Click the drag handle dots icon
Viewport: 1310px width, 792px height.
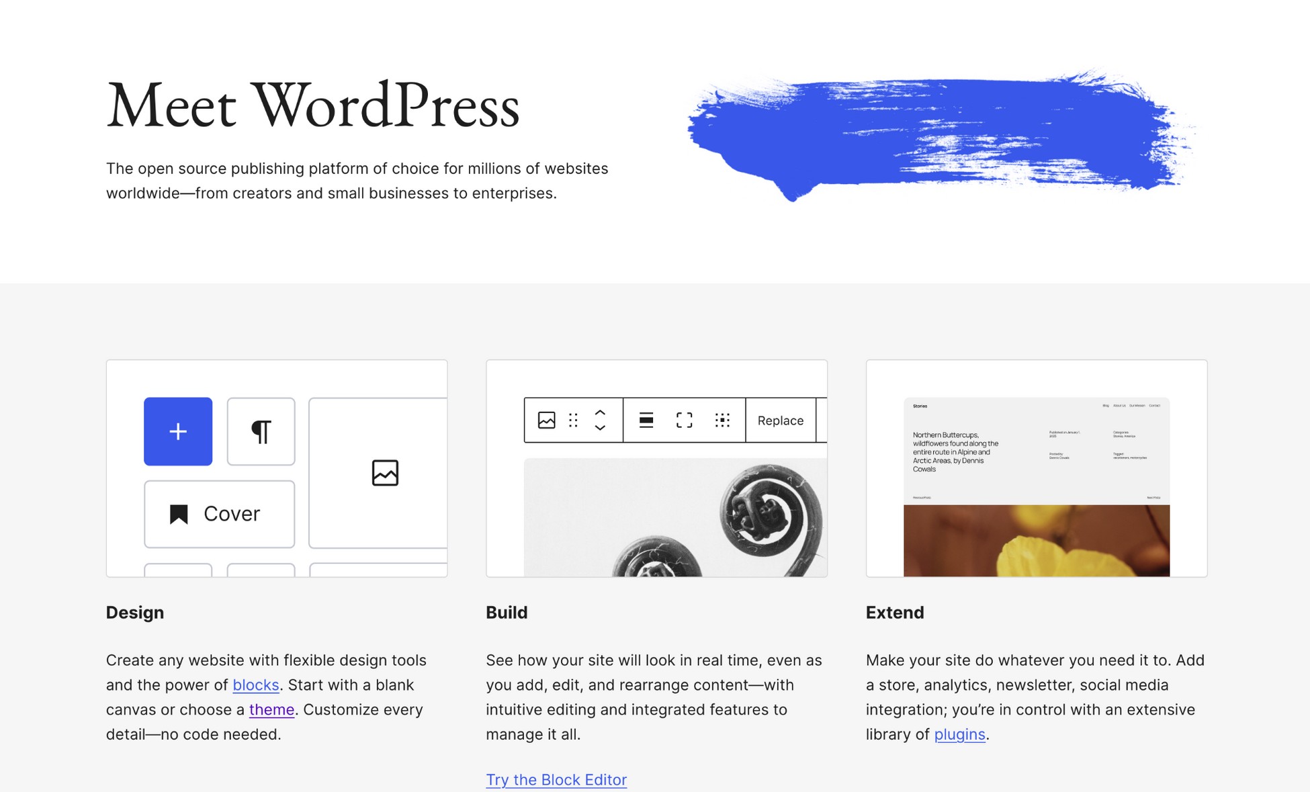pyautogui.click(x=573, y=421)
